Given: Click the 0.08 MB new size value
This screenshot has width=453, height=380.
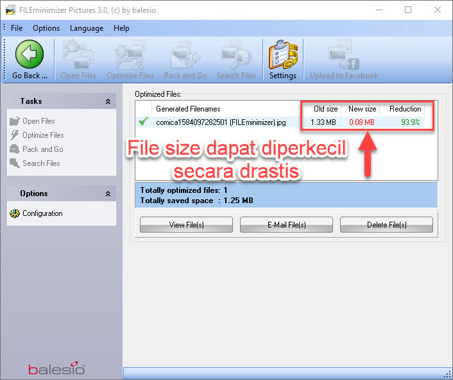Looking at the screenshot, I should point(362,122).
